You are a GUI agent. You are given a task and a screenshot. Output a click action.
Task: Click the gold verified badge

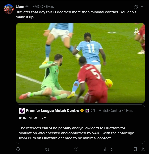coord(82,111)
